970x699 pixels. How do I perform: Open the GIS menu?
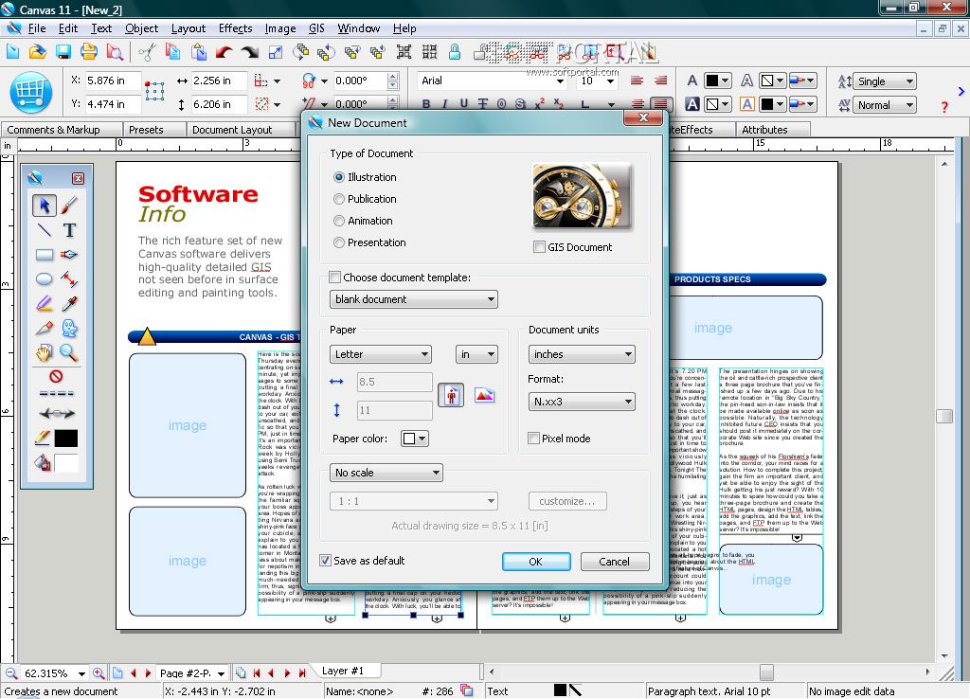(x=316, y=28)
